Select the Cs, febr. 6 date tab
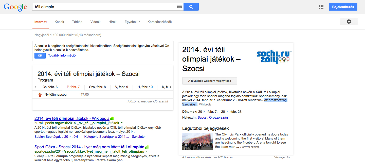The image size is (365, 164). click(x=50, y=87)
